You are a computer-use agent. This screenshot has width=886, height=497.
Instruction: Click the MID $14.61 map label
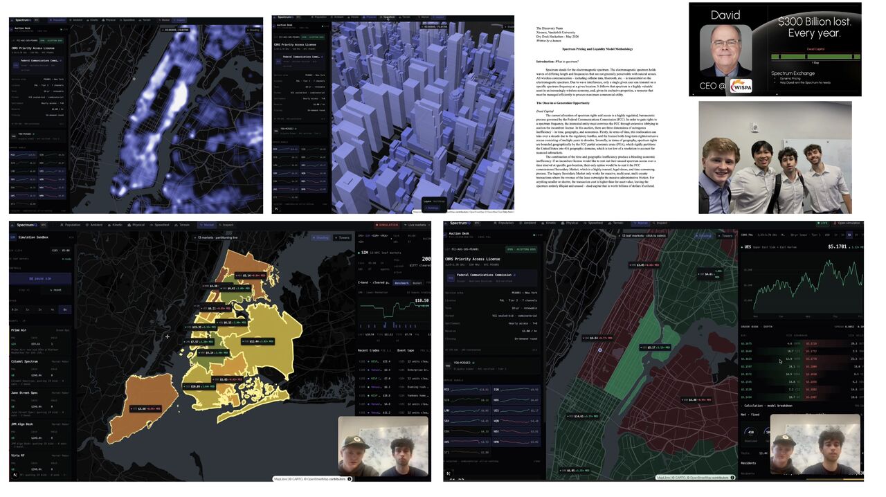(583, 416)
